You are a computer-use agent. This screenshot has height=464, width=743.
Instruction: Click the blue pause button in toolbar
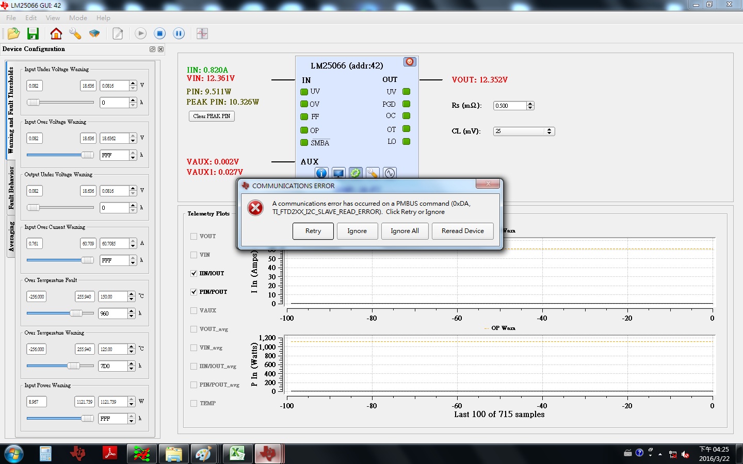(179, 34)
